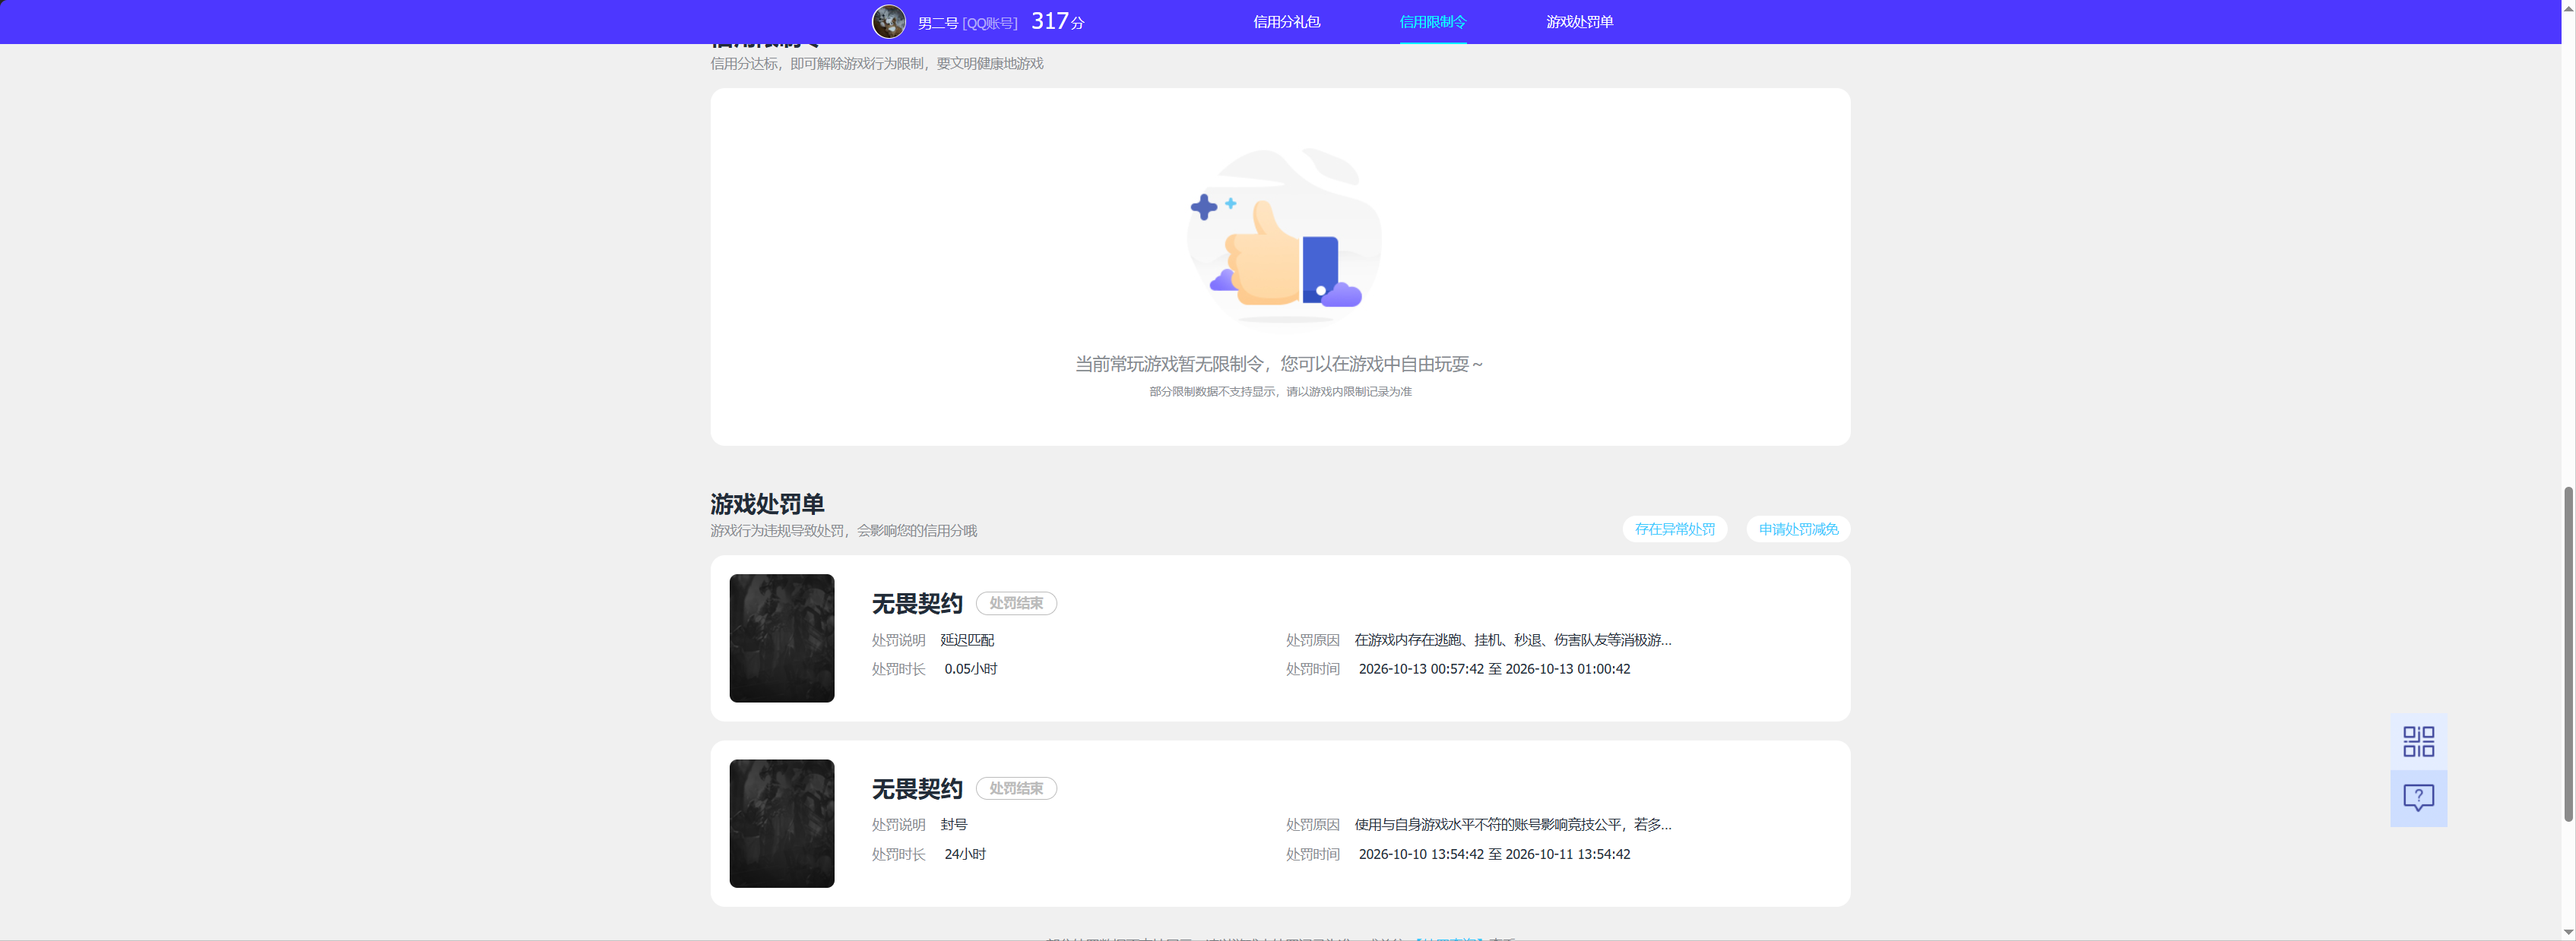Click the 0.05小时 duration value

tap(970, 669)
